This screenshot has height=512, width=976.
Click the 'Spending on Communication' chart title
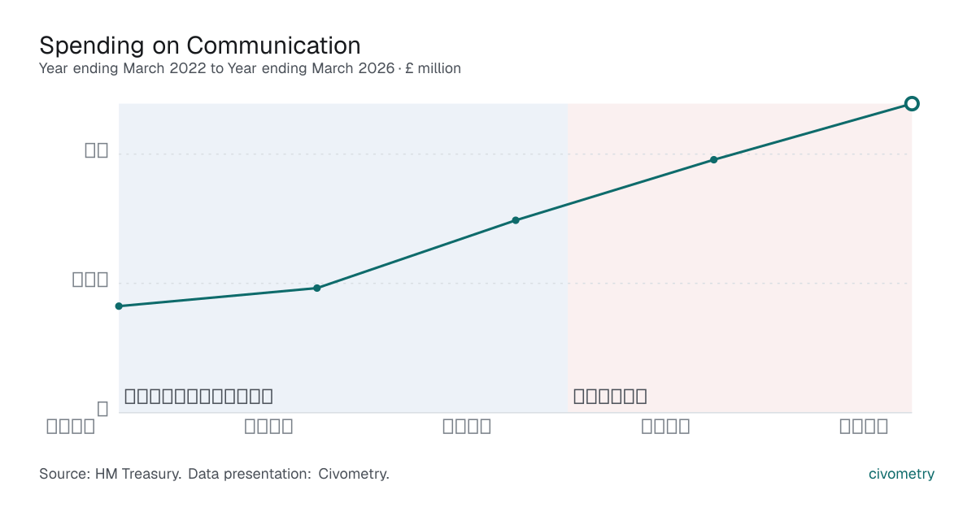coord(200,45)
